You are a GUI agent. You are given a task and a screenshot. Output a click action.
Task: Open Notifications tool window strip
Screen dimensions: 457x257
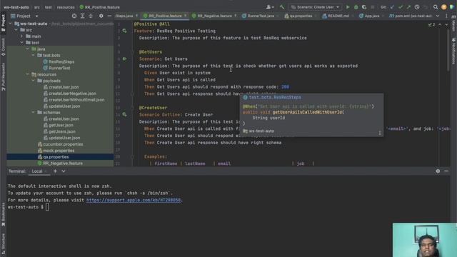click(453, 51)
